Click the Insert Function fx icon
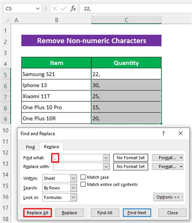The height and width of the screenshot is (223, 192). click(73, 9)
